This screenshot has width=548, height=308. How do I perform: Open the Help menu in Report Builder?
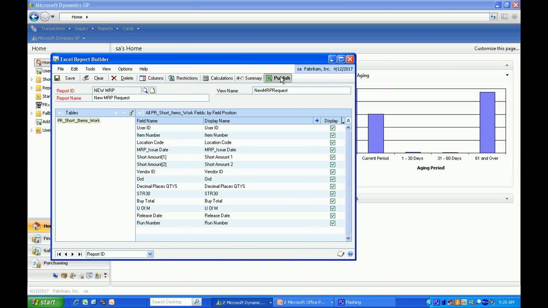point(144,69)
